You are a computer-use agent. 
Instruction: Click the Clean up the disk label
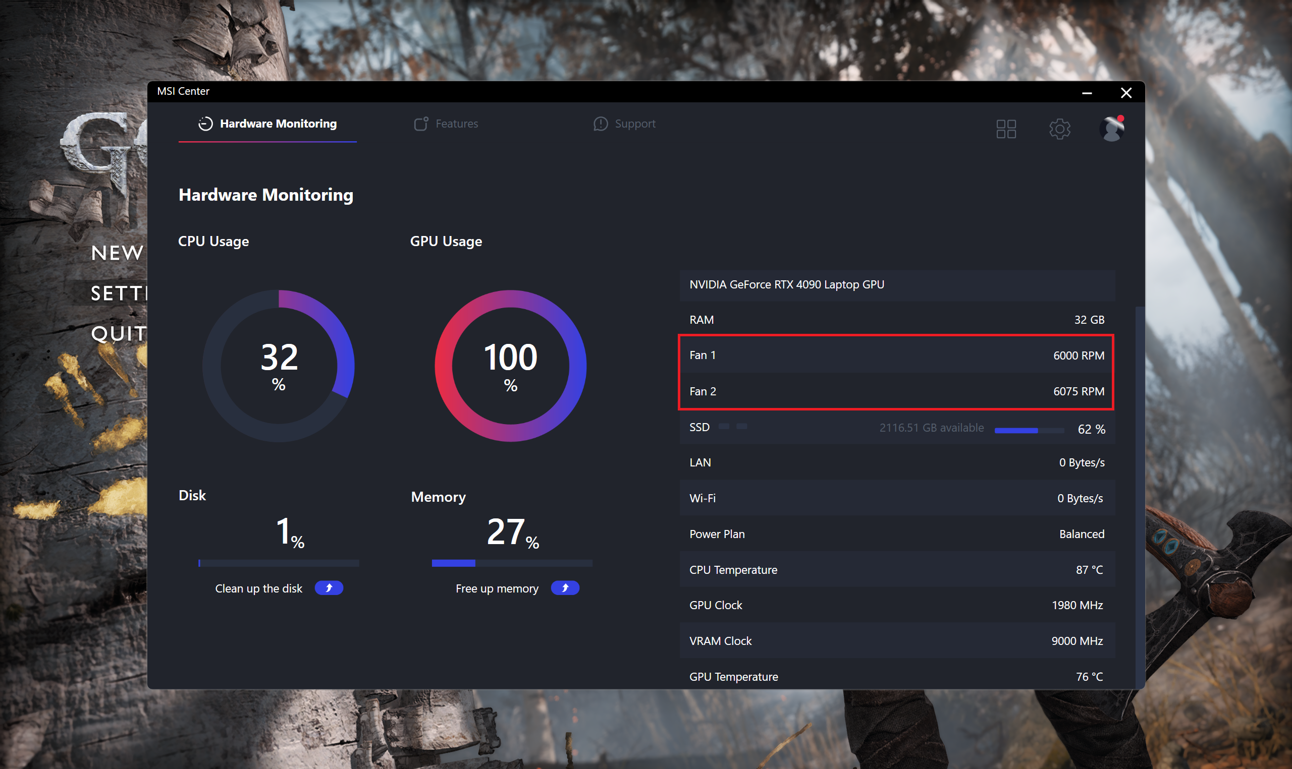tap(259, 588)
